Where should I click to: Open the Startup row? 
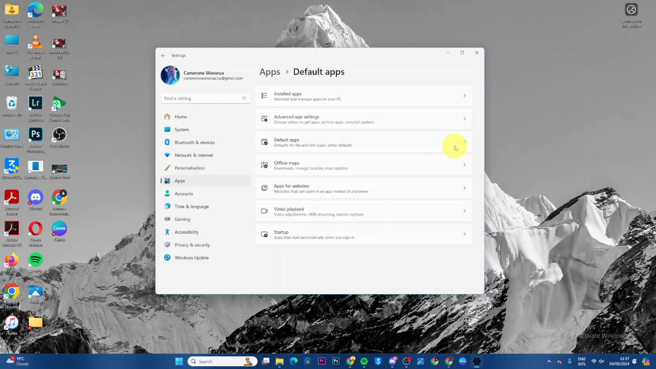(x=364, y=234)
